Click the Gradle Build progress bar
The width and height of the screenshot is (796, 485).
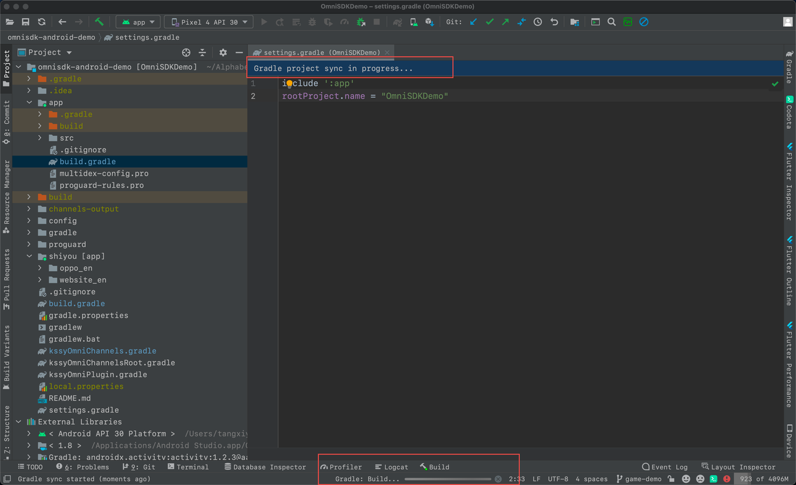click(448, 479)
